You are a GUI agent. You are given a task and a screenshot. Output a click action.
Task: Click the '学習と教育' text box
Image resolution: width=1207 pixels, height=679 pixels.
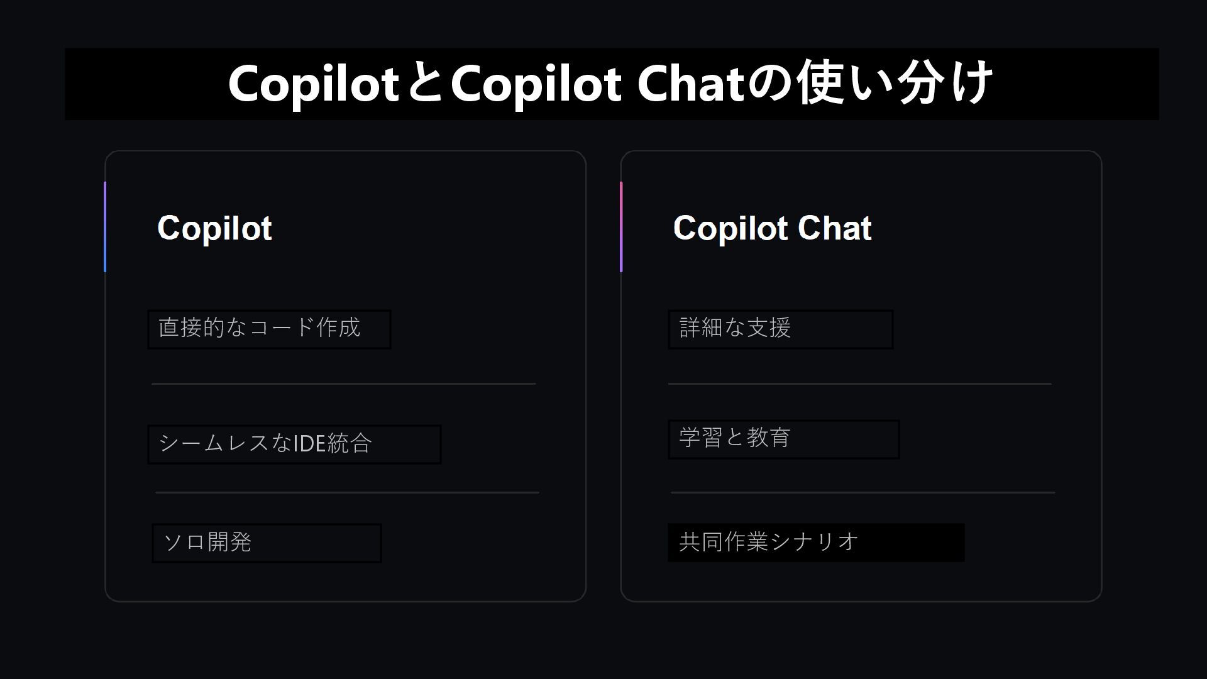pos(783,439)
